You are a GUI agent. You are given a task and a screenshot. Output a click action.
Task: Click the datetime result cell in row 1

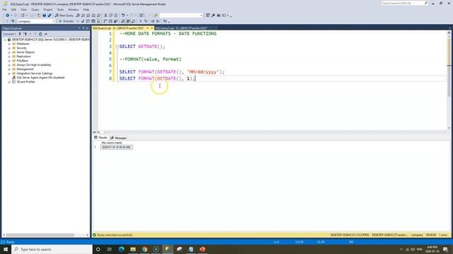pos(116,147)
